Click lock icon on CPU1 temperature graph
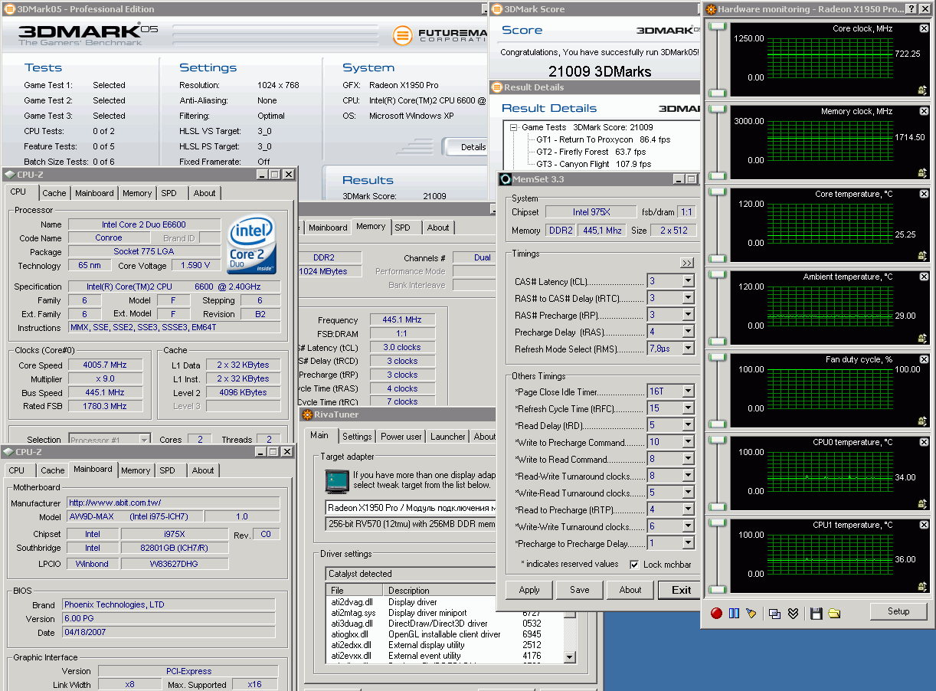936x691 pixels. point(923,587)
